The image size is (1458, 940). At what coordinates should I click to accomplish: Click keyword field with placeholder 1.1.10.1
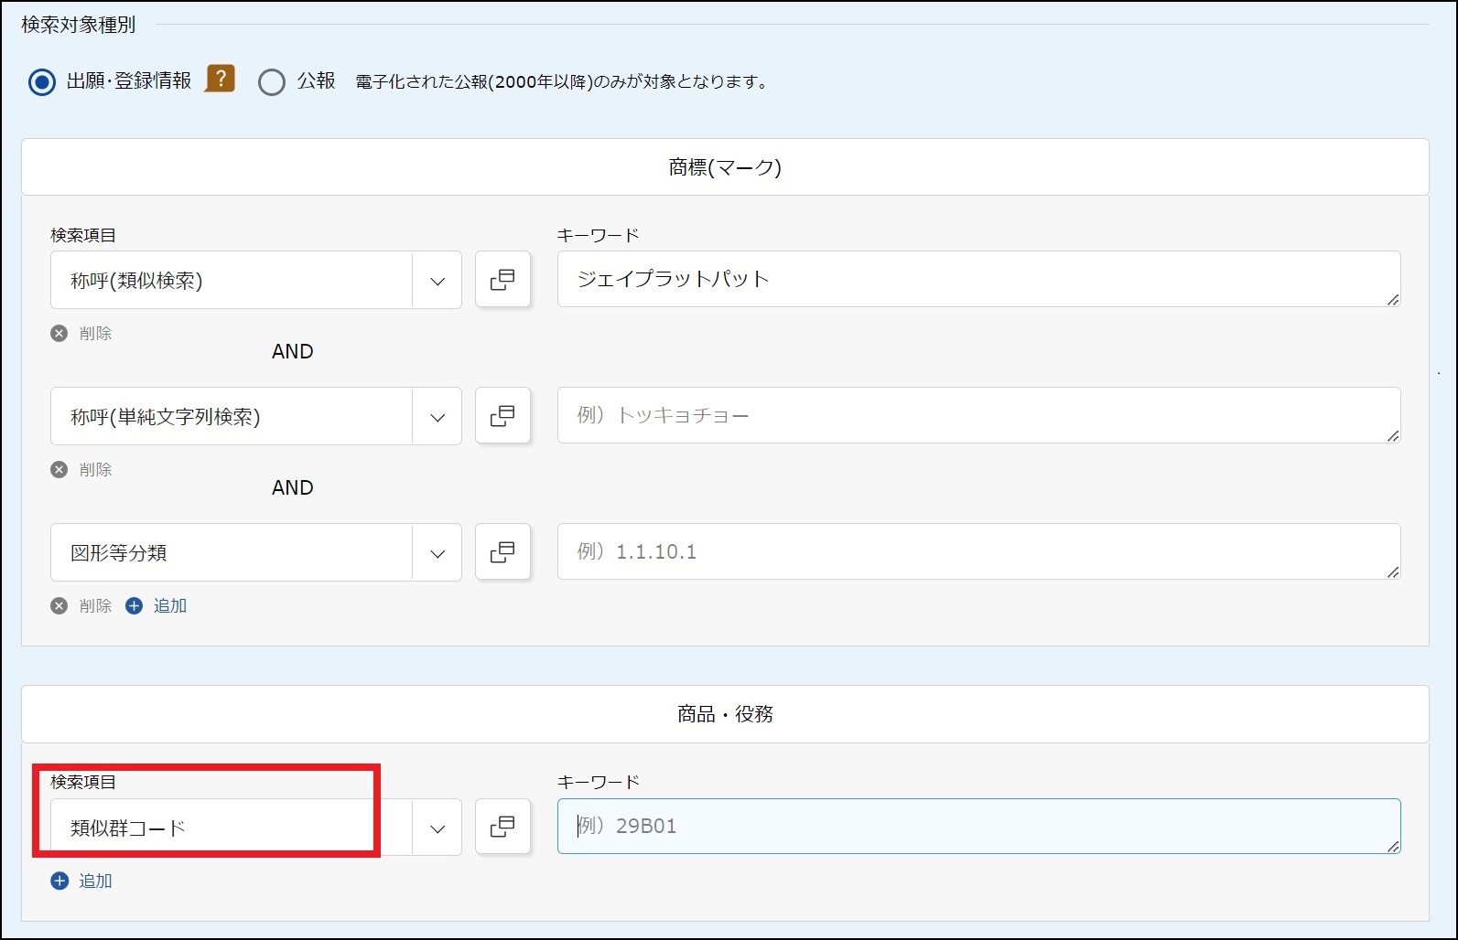[x=977, y=552]
